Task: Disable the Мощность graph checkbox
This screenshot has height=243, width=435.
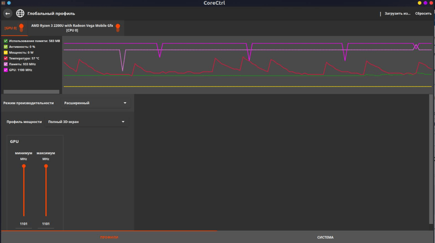Action: pyautogui.click(x=6, y=53)
